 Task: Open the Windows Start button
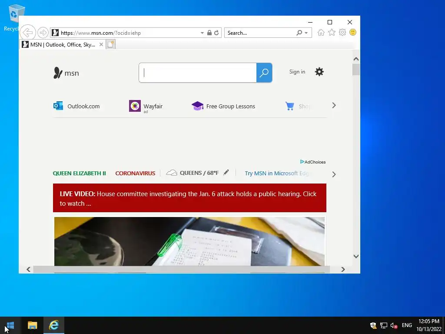pyautogui.click(x=10, y=325)
